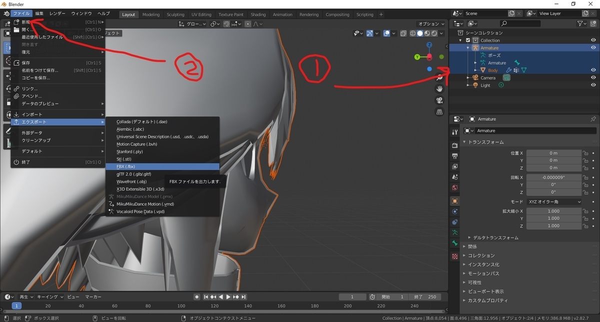Viewport: 600px width, 322px height.
Task: Choose Collada (.dae) export option
Action: point(162,122)
